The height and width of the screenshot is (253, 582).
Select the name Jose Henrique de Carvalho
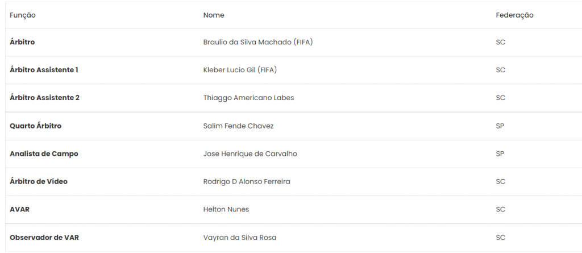click(x=250, y=154)
